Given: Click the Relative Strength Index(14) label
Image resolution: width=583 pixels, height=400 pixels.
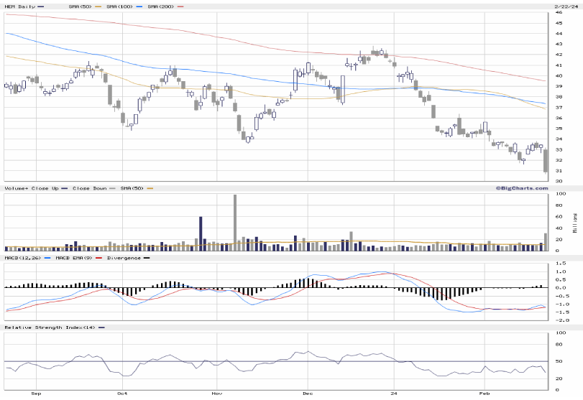Looking at the screenshot, I should point(48,327).
